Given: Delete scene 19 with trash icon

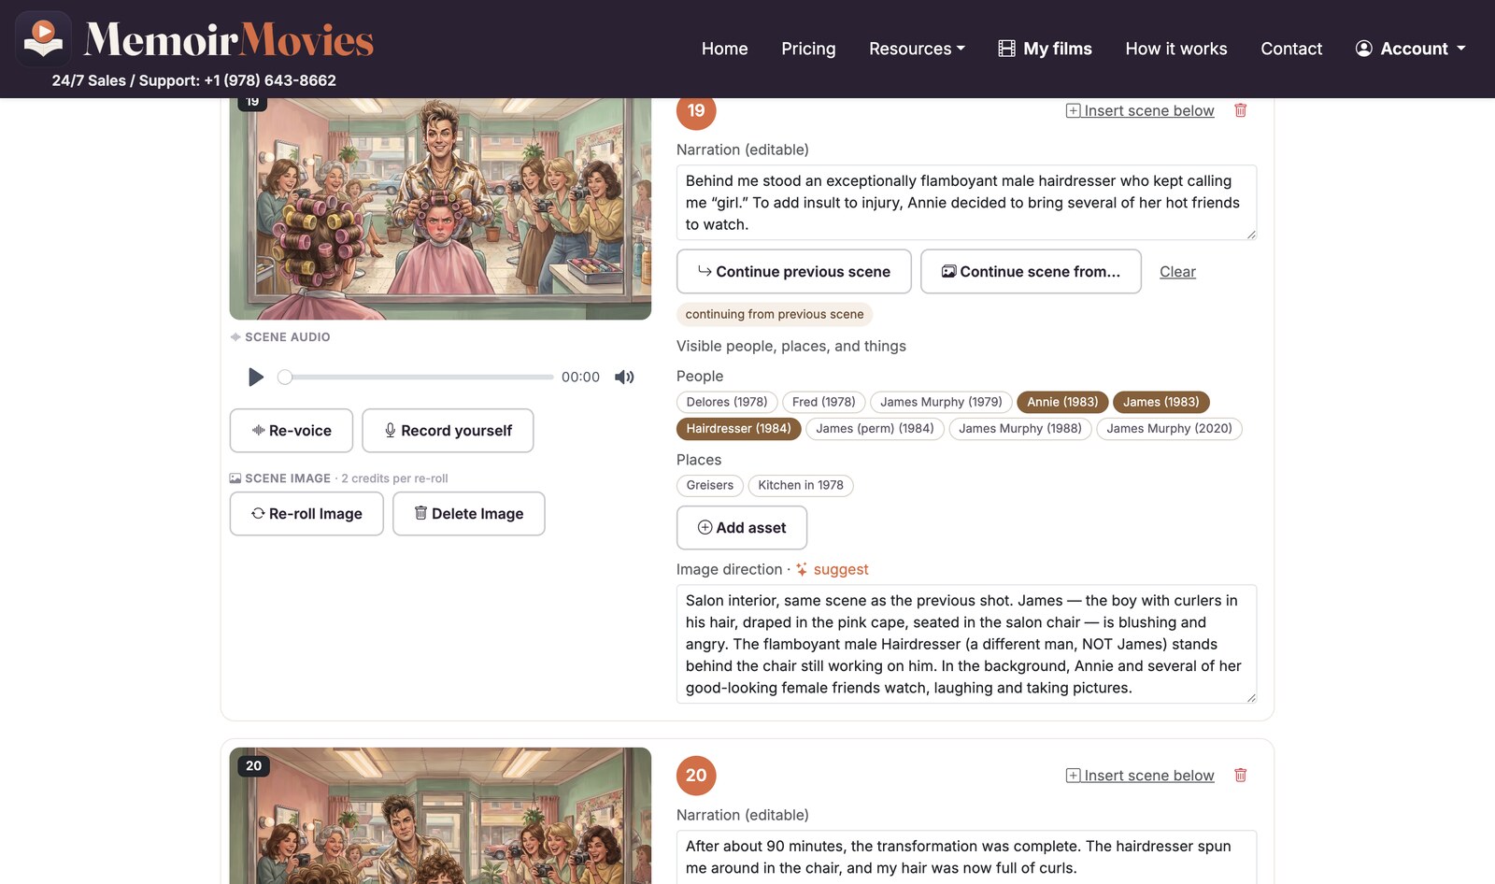Looking at the screenshot, I should (1241, 110).
